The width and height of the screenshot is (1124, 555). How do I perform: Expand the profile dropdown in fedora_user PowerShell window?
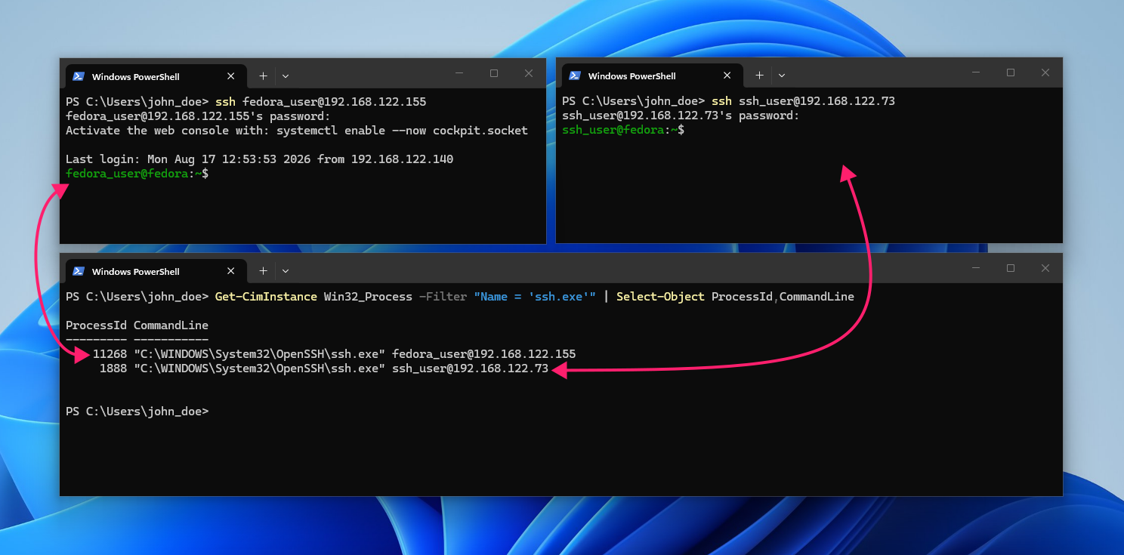pos(286,76)
